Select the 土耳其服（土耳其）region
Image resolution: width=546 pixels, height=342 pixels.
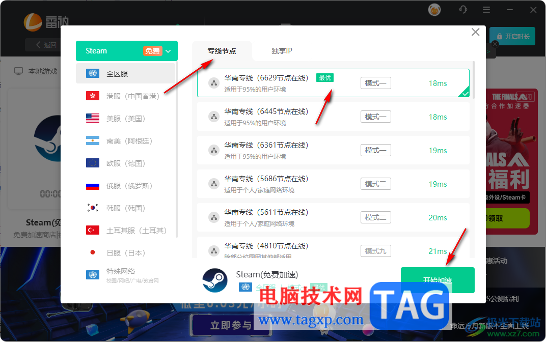point(125,231)
